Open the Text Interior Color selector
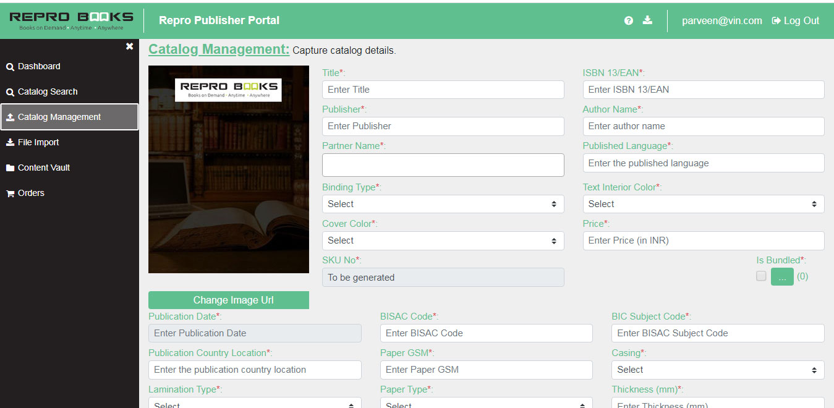Viewport: 834px width, 408px height. pos(703,204)
